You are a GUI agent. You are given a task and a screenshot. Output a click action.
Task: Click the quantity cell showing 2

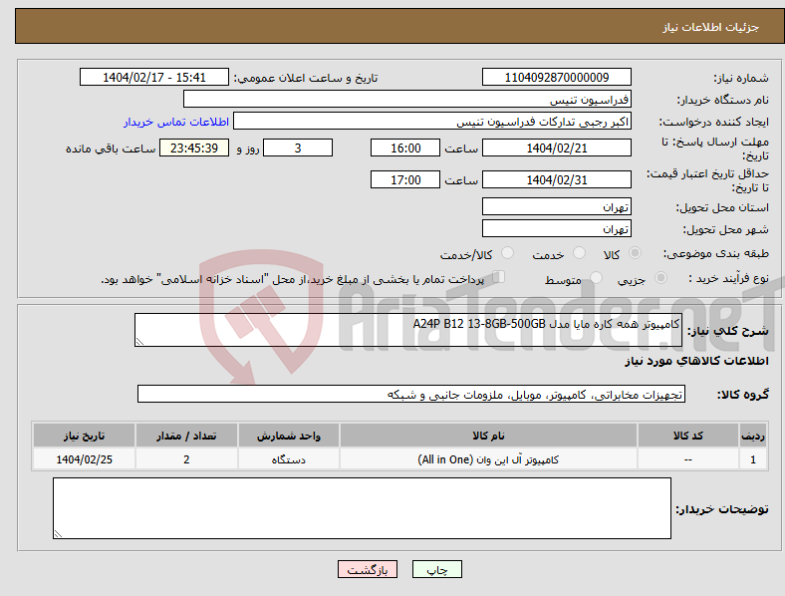[x=186, y=459]
